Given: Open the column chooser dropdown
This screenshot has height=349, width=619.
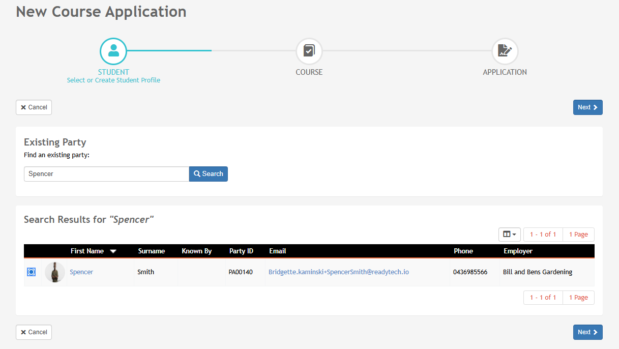Looking at the screenshot, I should 510,235.
